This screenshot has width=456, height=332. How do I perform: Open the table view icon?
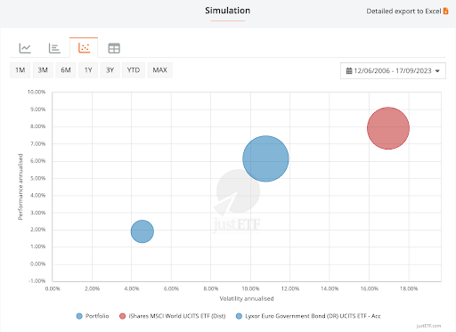(x=114, y=48)
